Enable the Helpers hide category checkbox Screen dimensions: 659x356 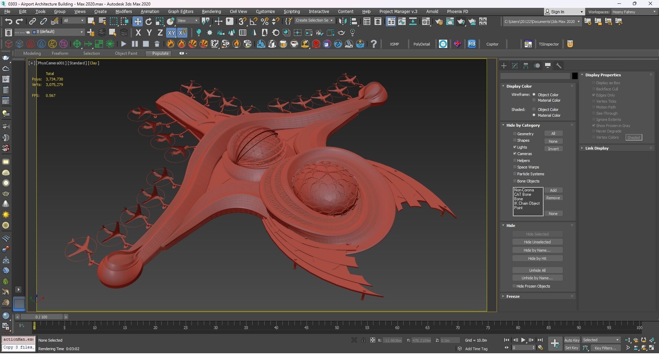515,161
